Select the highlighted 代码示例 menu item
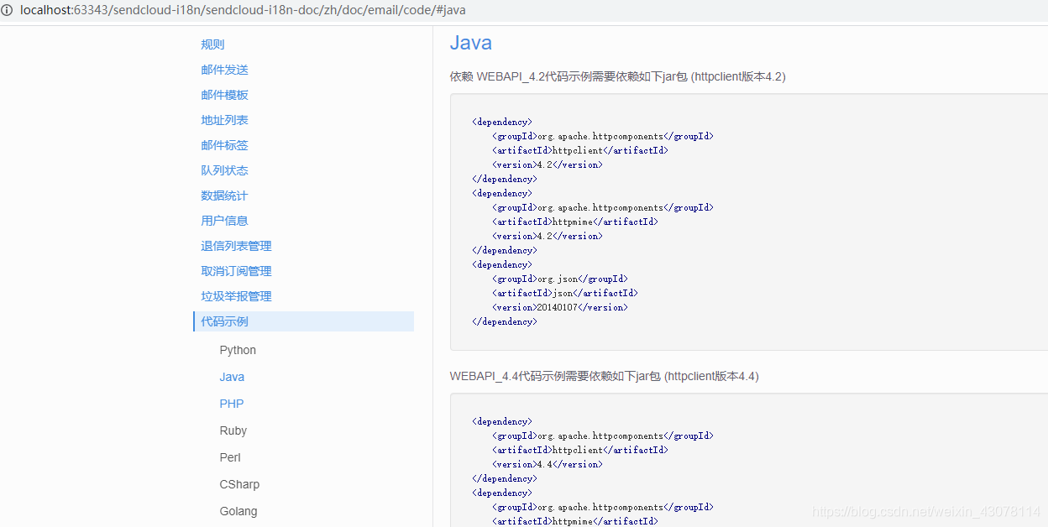The height and width of the screenshot is (527, 1048). click(303, 321)
